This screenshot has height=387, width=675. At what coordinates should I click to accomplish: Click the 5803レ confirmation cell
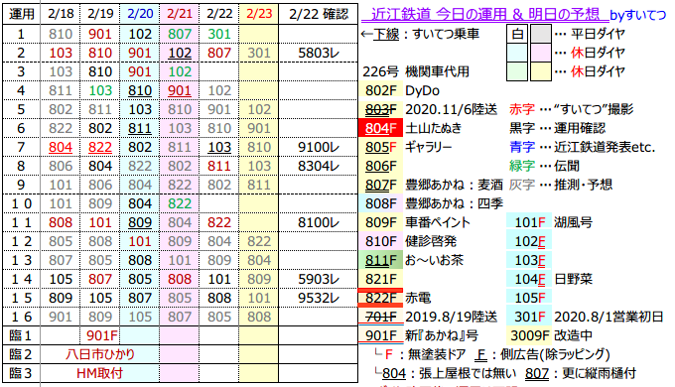point(319,53)
